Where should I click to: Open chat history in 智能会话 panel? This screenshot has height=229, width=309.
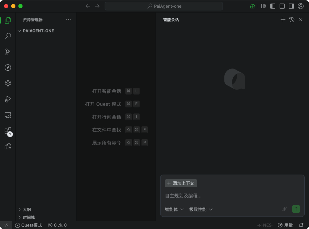pos(292,19)
